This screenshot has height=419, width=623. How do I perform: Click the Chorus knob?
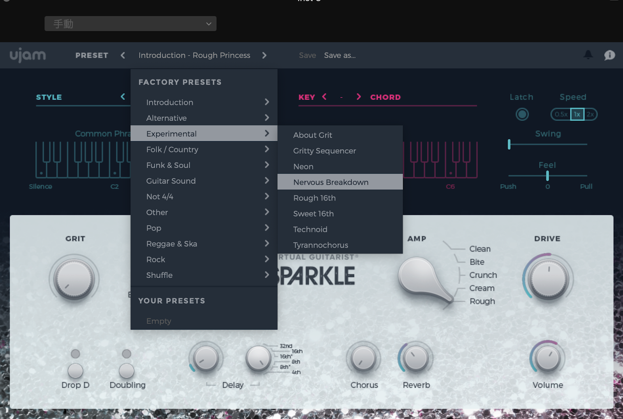pos(363,358)
